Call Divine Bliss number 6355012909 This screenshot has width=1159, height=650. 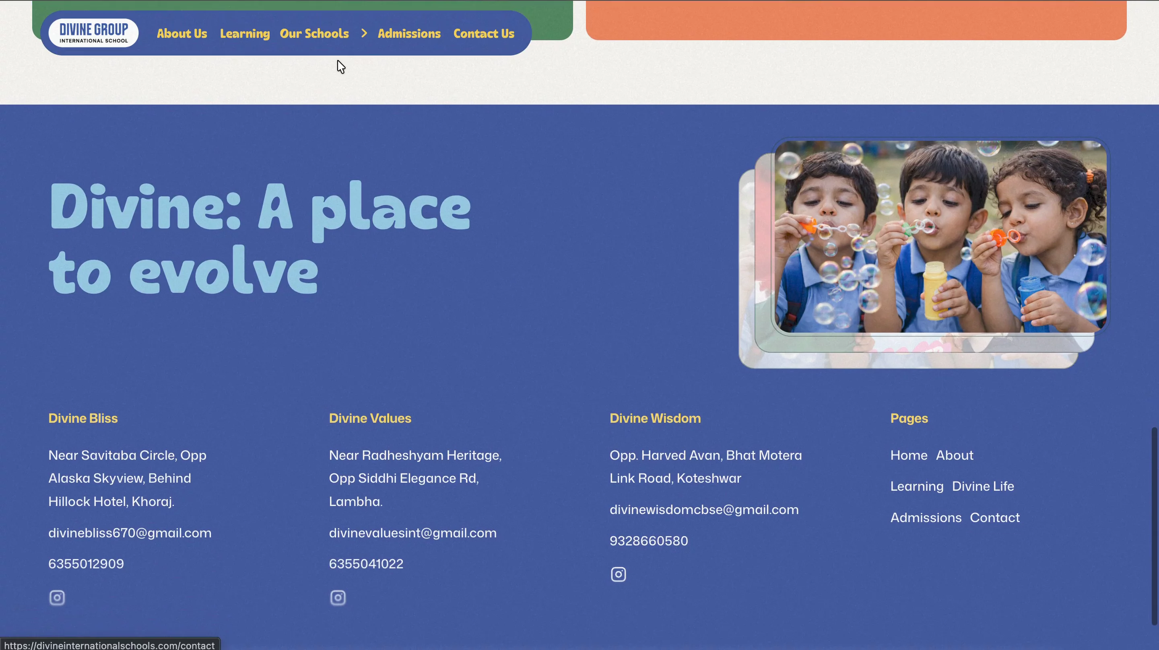tap(86, 564)
